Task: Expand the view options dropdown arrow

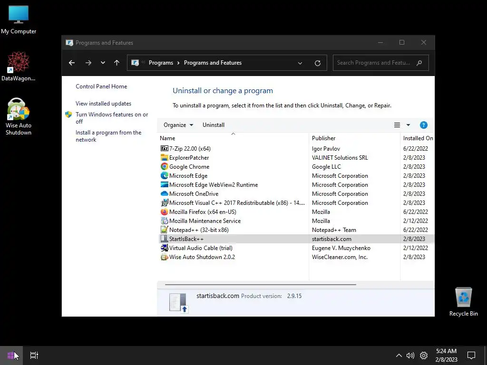Action: pos(408,125)
